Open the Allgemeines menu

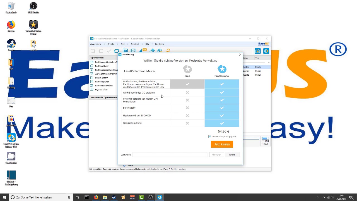95,44
